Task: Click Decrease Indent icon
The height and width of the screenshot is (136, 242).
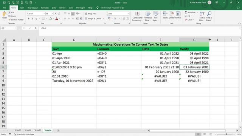Action: [77, 19]
